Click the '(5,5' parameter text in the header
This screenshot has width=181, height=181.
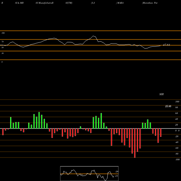click(93, 3)
